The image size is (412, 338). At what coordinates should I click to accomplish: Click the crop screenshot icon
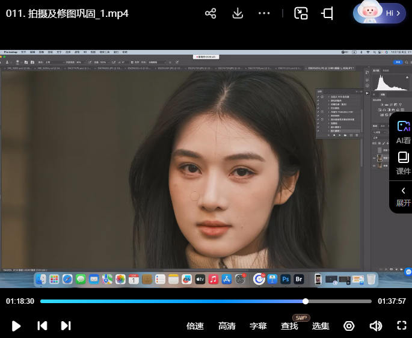pyautogui.click(x=328, y=13)
